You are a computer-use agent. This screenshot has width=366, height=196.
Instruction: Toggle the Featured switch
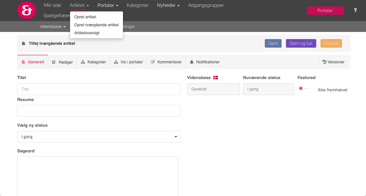[303, 88]
